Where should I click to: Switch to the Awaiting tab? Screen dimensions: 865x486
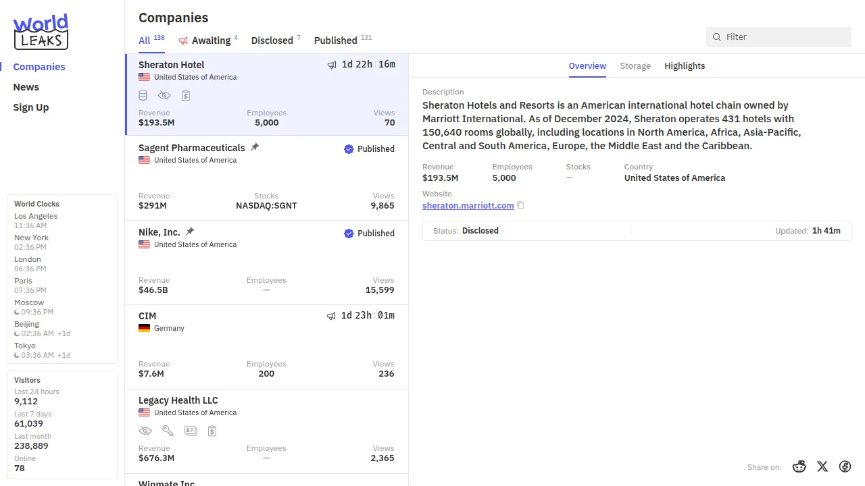tap(210, 40)
